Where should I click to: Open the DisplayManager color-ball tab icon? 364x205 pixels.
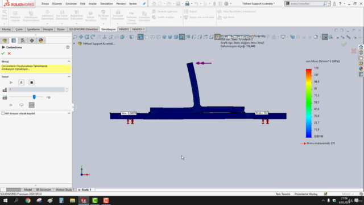[x=41, y=40]
